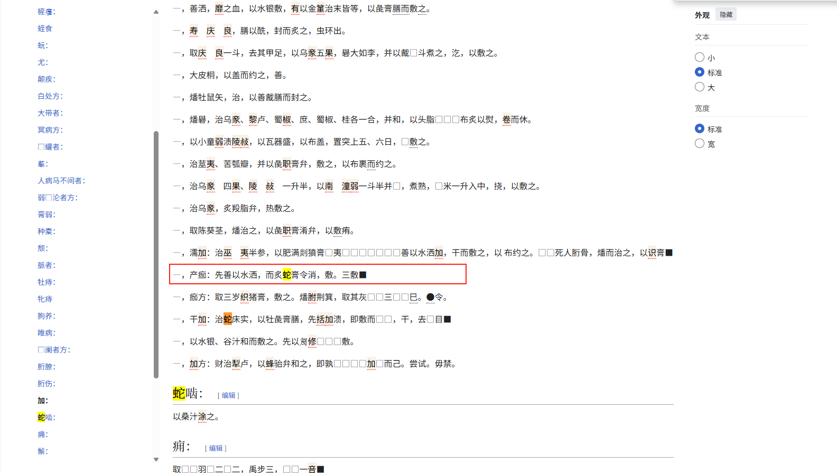Select the 小 text size radio button

click(700, 57)
